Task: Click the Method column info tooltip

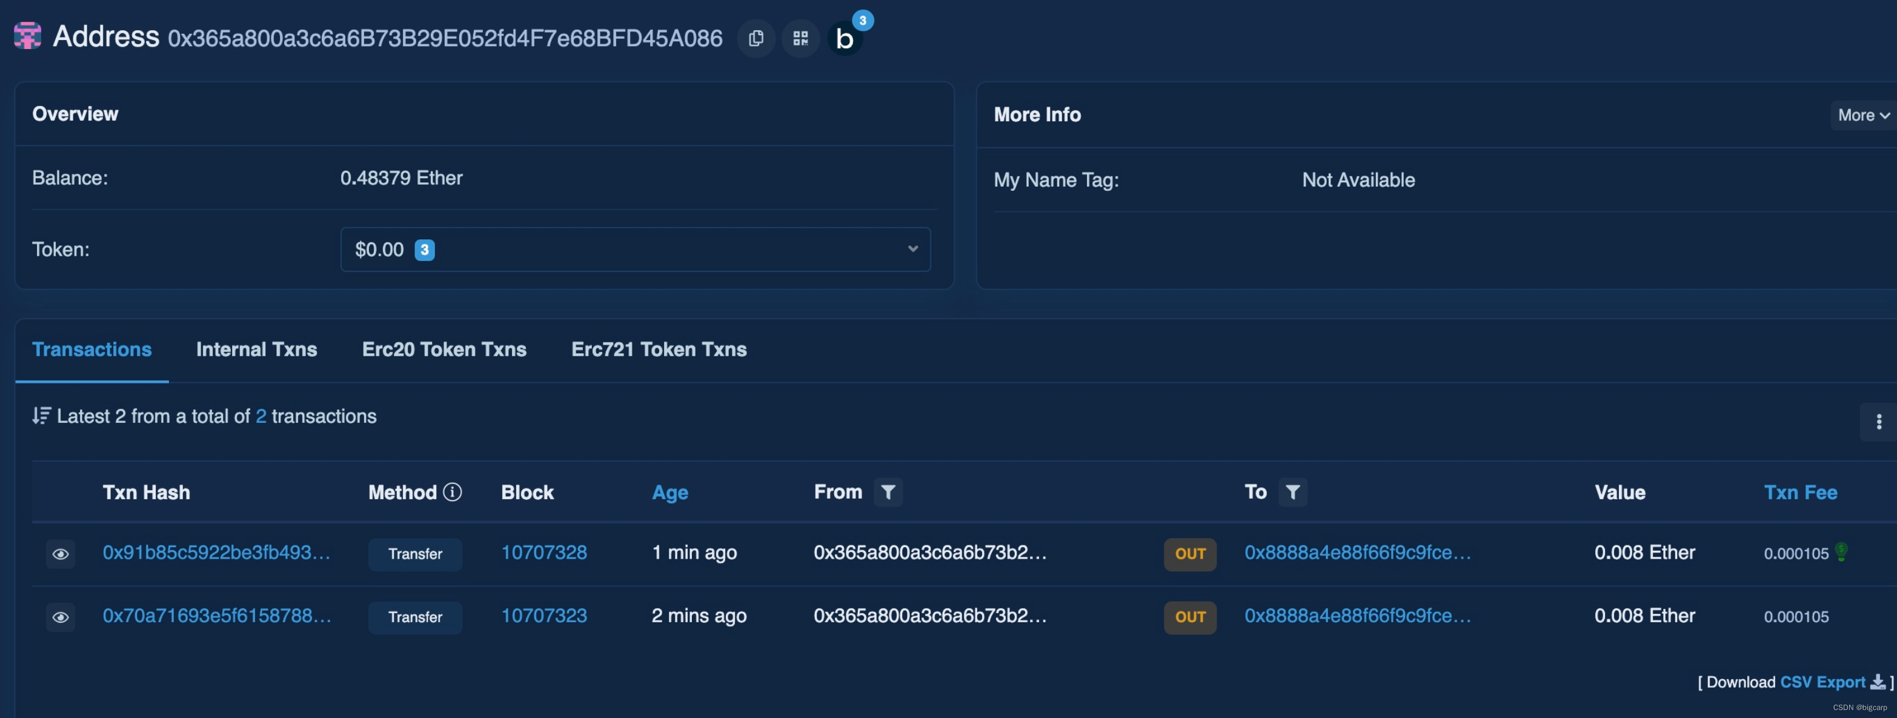Action: [452, 492]
